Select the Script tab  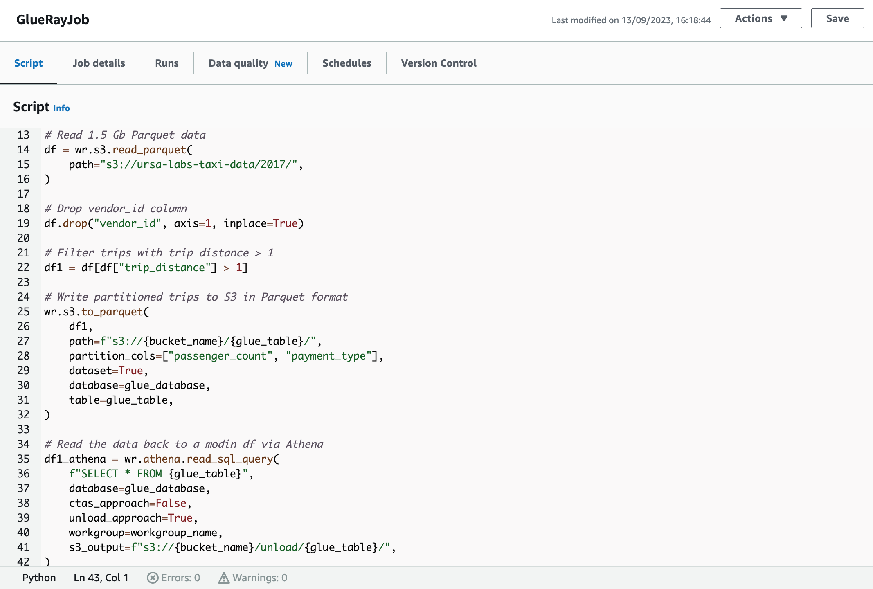coord(28,63)
